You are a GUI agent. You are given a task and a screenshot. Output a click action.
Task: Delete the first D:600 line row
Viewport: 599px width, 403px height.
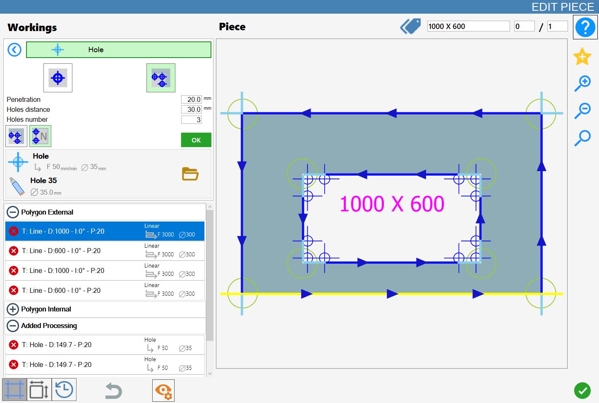[x=14, y=251]
